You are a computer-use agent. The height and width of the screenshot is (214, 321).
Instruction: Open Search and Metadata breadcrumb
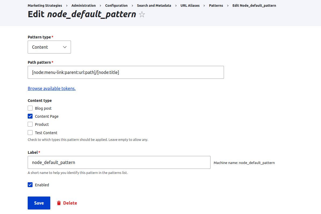pyautogui.click(x=154, y=5)
